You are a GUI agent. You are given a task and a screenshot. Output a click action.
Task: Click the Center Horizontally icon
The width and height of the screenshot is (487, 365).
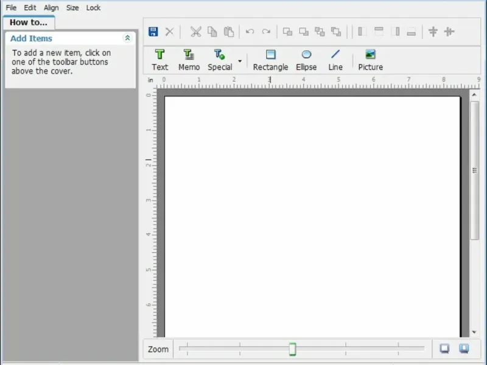433,32
